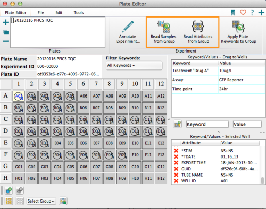Select well B05
This screenshot has width=266, height=209.
pos(70,108)
